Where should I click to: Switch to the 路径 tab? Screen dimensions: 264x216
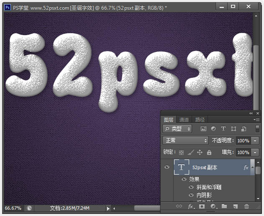tap(200, 120)
